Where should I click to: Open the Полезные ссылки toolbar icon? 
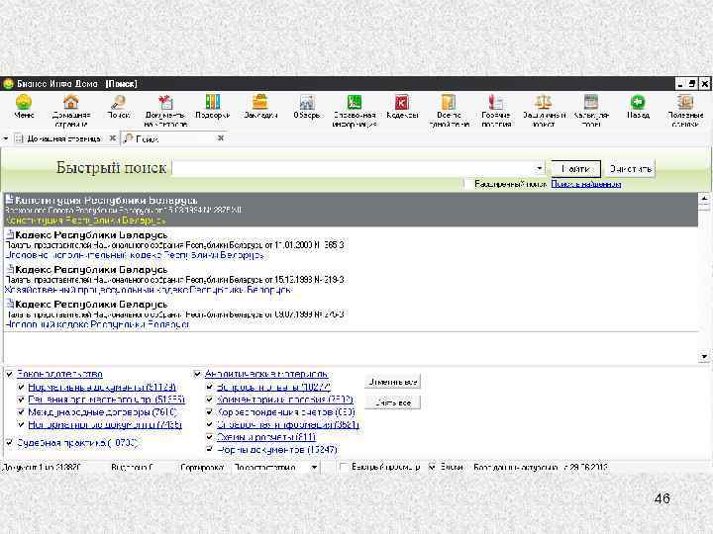685,102
